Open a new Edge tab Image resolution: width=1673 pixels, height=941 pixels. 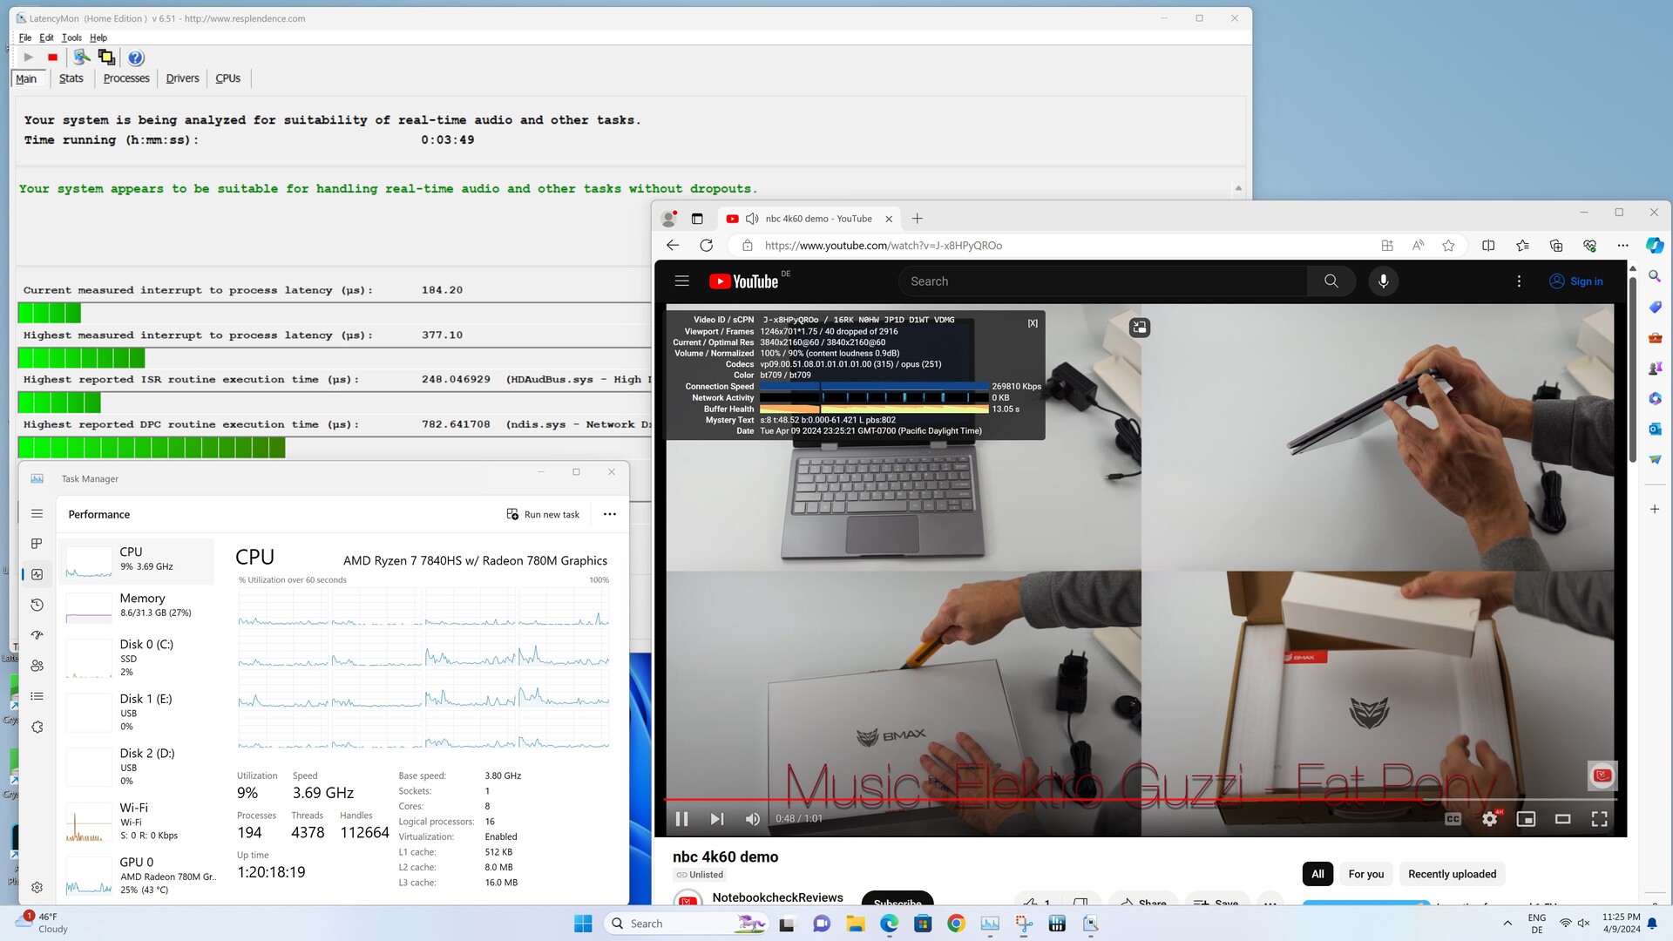pos(917,219)
